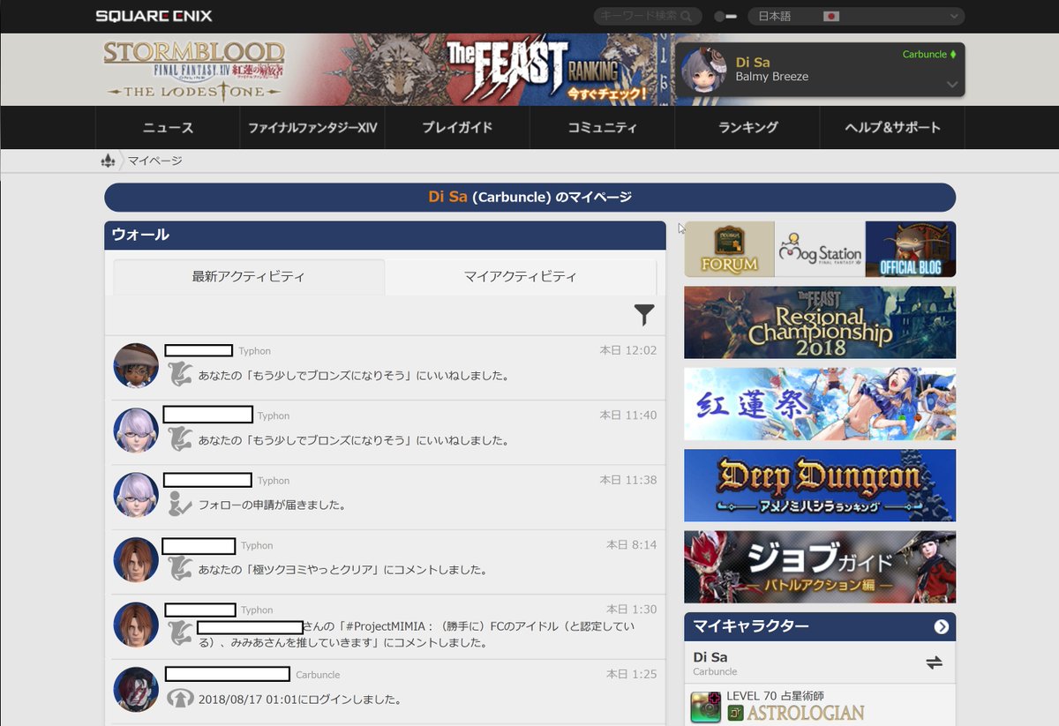Click the ASTROLOGIAN job title text
1059x726 pixels.
tap(806, 713)
